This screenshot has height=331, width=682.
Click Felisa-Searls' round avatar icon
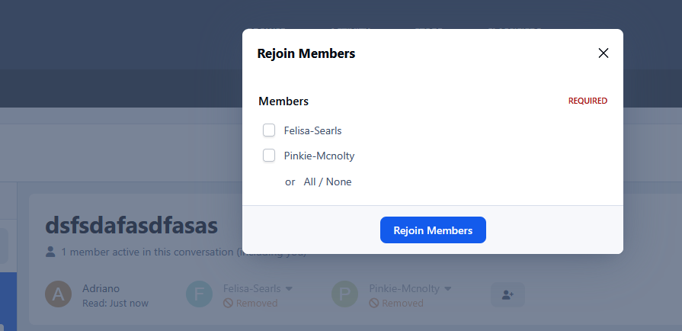[x=200, y=294]
